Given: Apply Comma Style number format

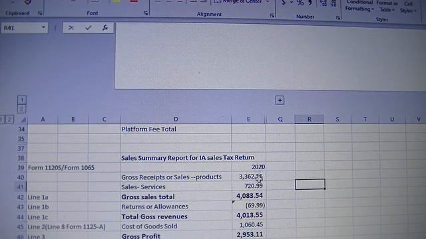Looking at the screenshot, I should click(310, 3).
